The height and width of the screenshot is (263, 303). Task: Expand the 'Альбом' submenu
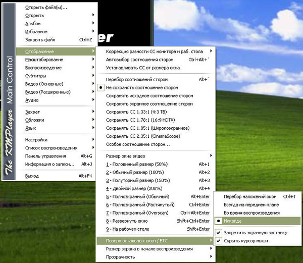56,24
